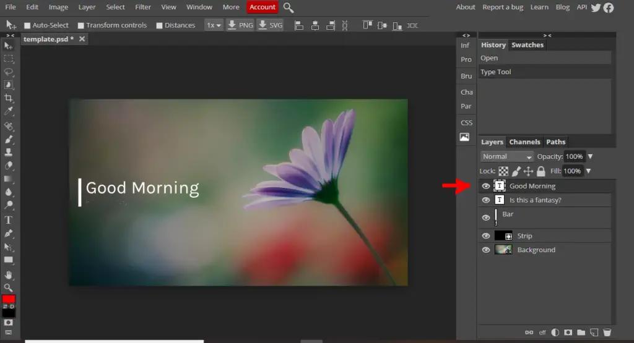Hide the Good Morning layer
The height and width of the screenshot is (343, 634).
485,186
